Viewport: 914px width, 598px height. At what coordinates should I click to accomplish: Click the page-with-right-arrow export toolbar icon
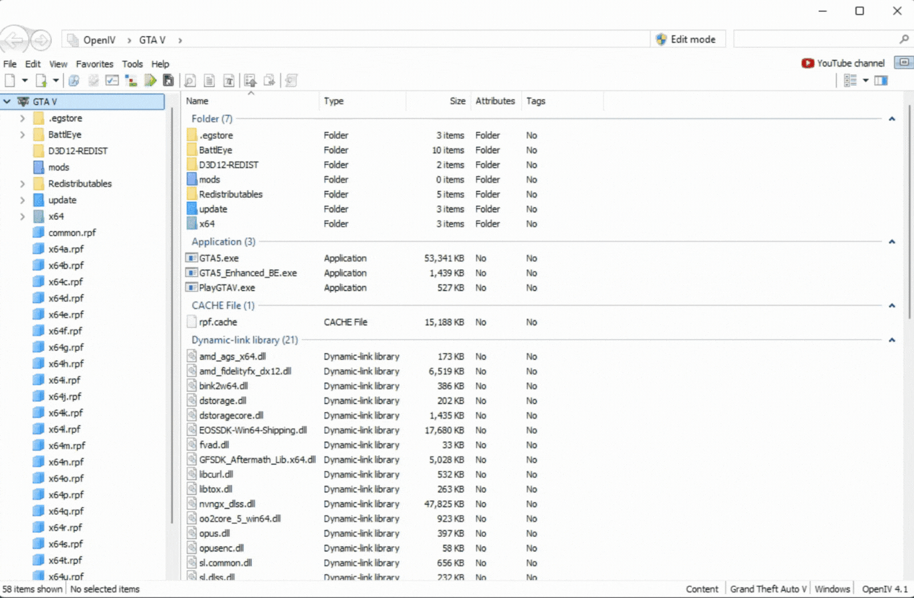[x=269, y=80]
